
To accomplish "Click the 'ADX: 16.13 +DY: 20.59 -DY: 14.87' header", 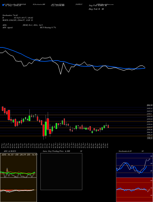I will [19, 155].
